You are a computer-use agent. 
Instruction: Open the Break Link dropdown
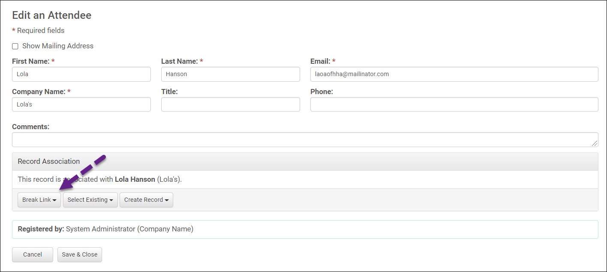coord(39,200)
